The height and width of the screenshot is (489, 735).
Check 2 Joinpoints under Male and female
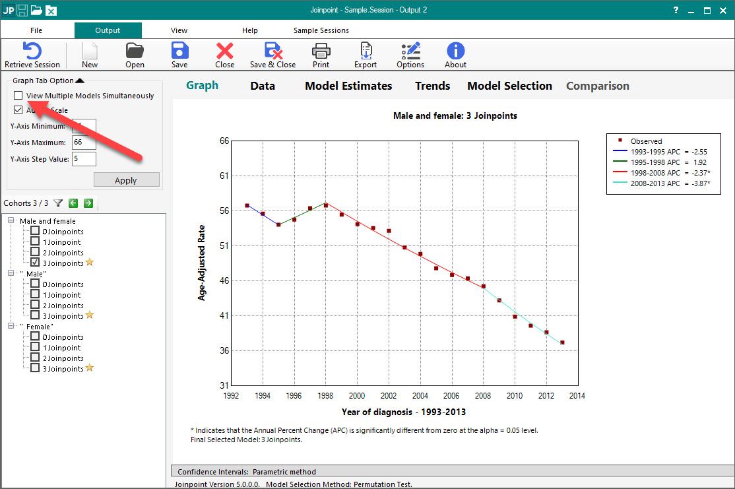35,252
